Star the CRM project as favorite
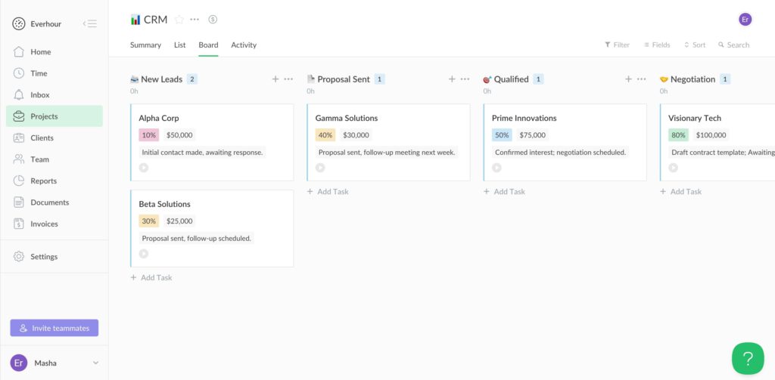 [x=179, y=19]
